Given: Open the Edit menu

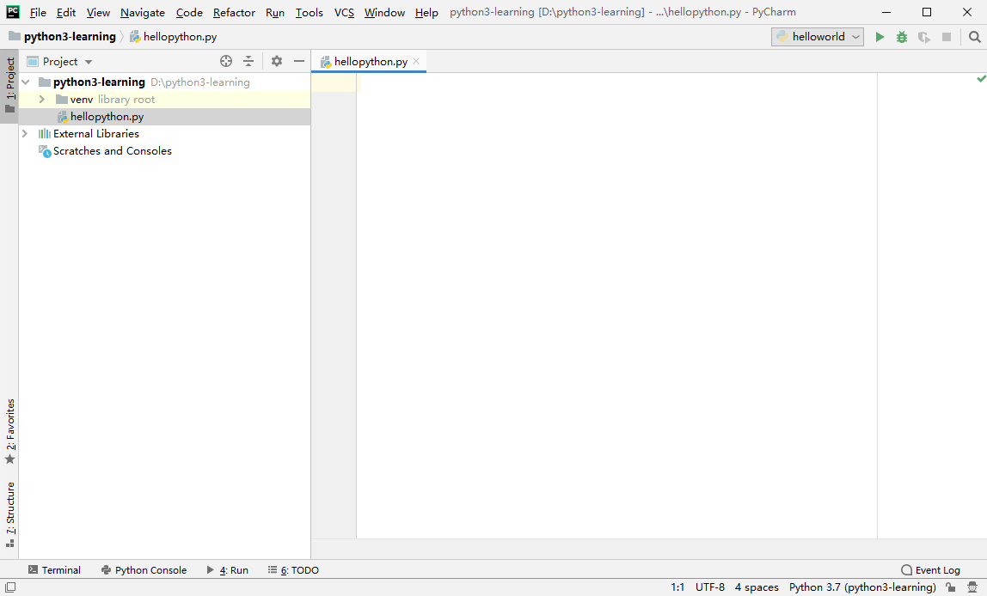Looking at the screenshot, I should click(65, 13).
